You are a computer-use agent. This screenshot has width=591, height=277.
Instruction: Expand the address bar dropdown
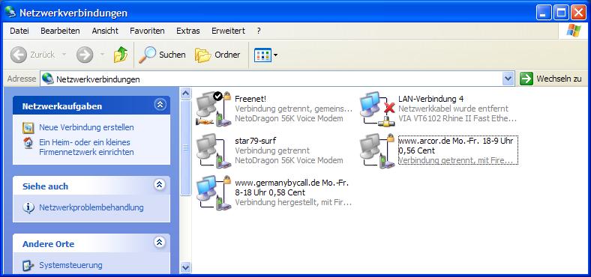(508, 79)
